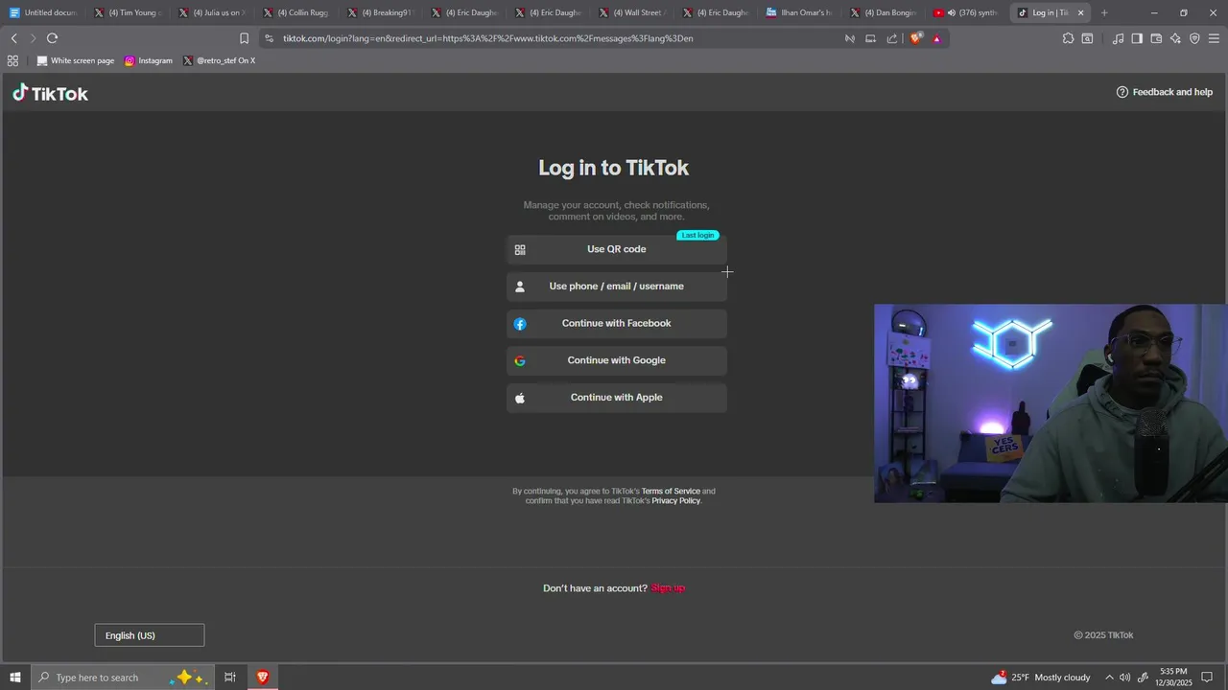Open the tab search icon
This screenshot has width=1228, height=690.
[1087, 38]
